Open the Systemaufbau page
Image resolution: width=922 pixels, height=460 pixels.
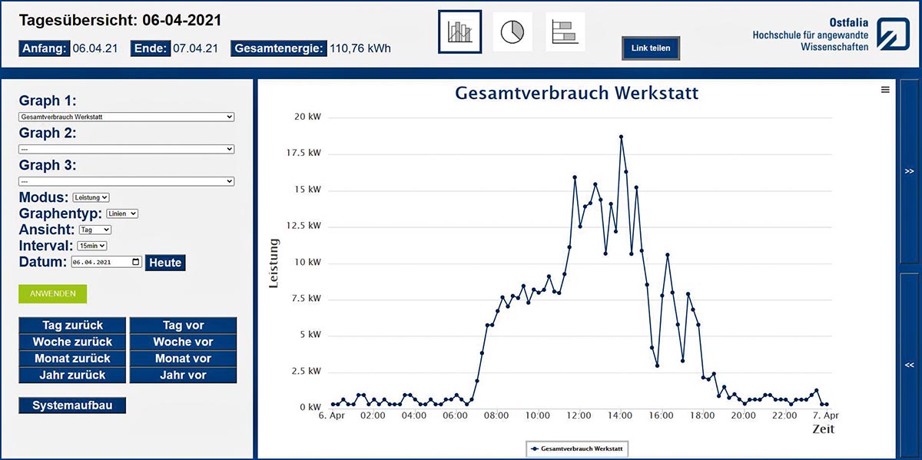coord(72,405)
